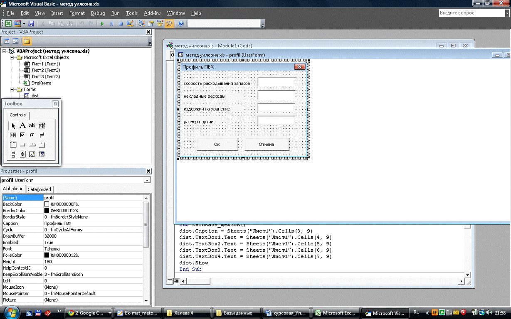Viewport: 511px width, 319px height.
Task: Collapse the Forms folder in project tree
Action: (x=12, y=89)
